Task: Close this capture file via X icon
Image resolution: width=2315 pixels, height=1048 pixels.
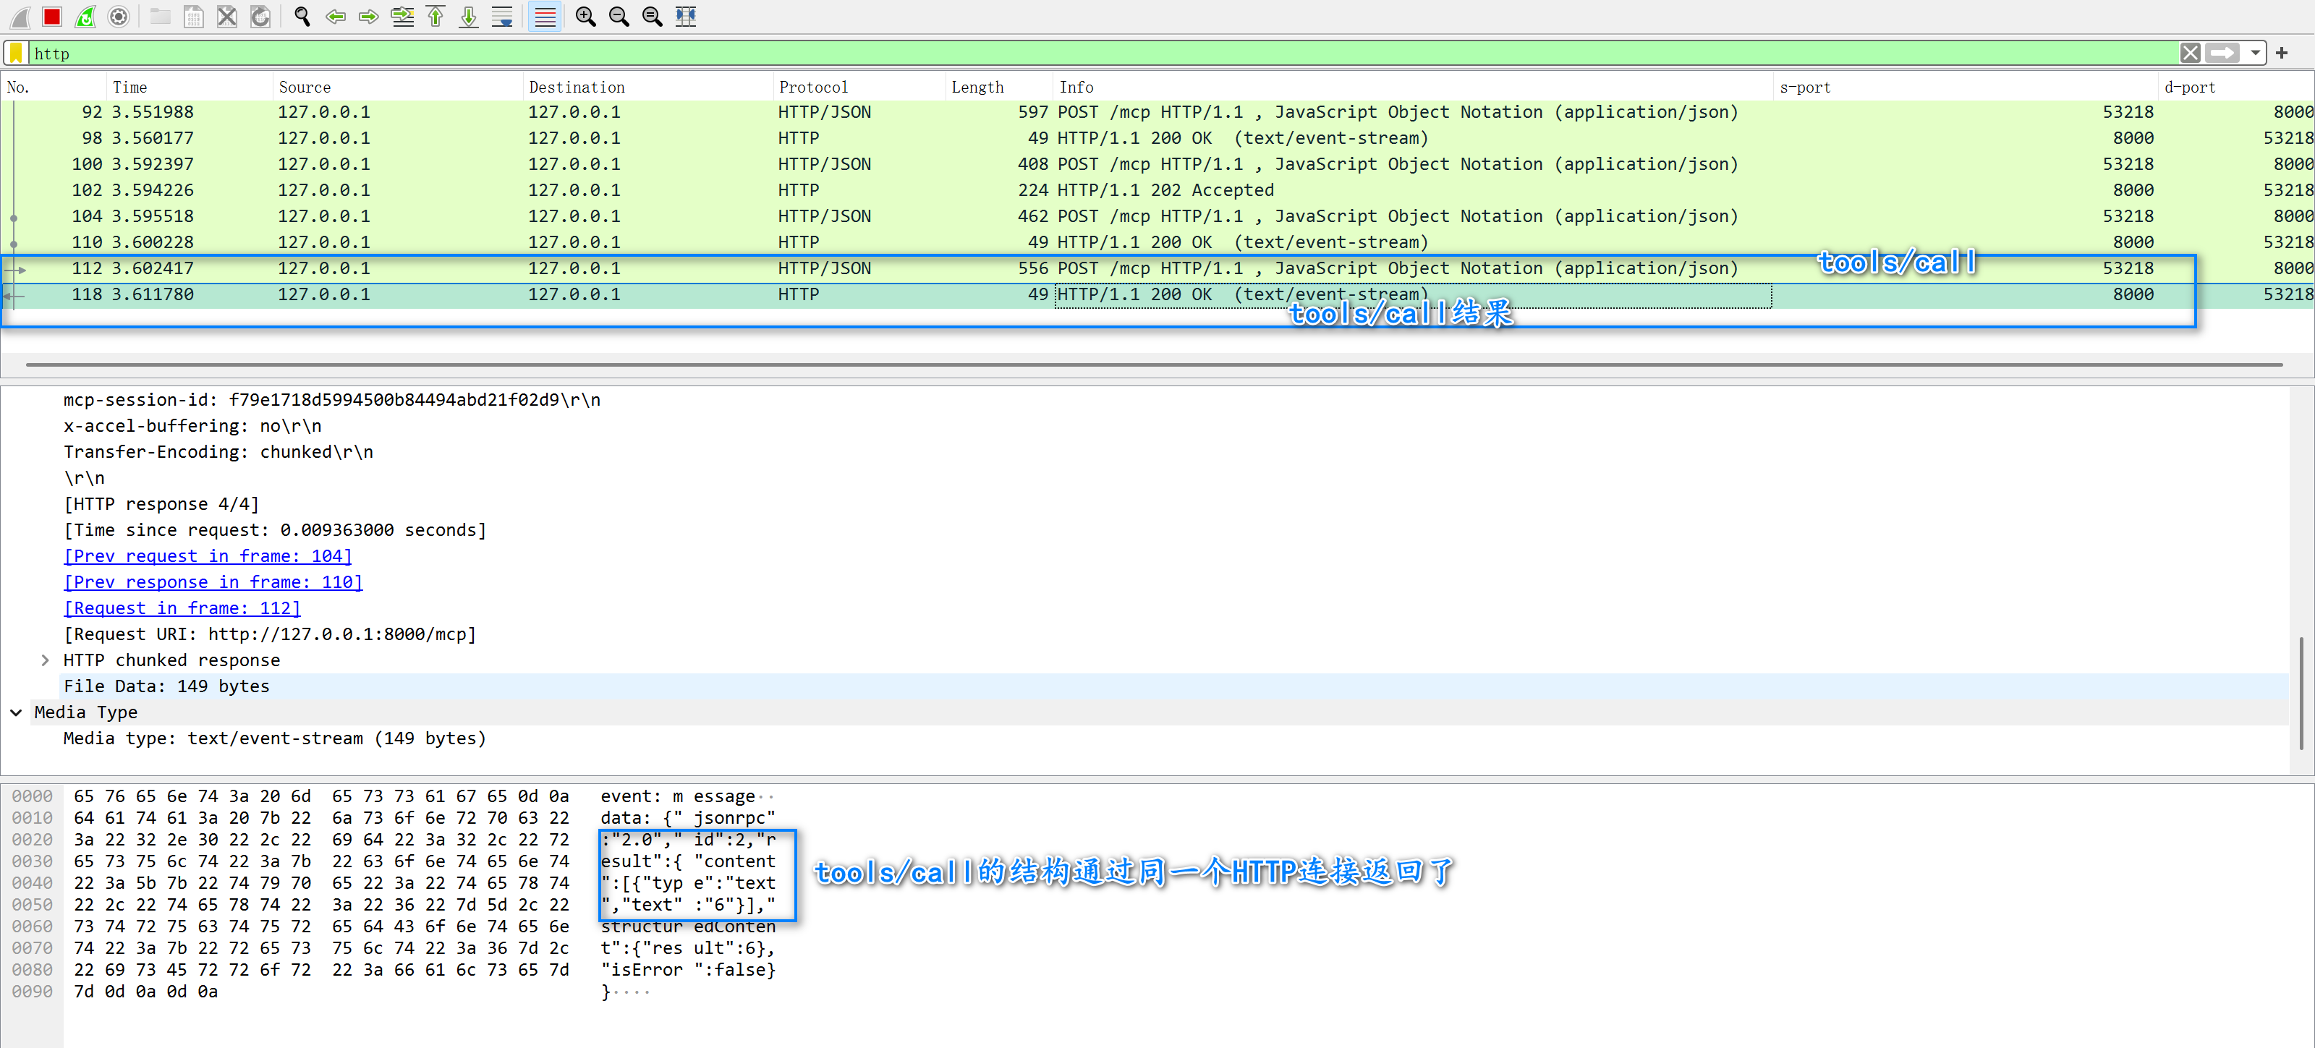Action: coord(226,16)
